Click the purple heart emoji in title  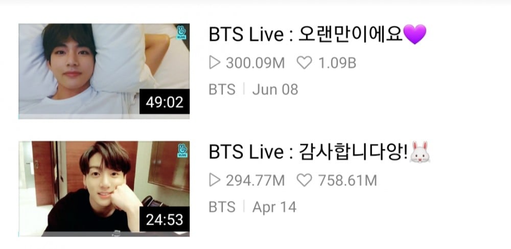pos(414,34)
